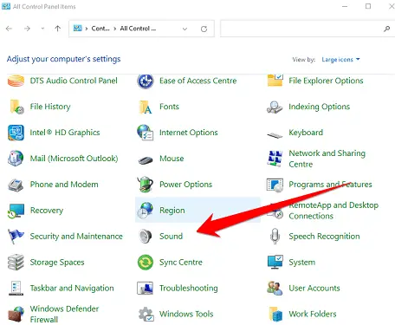The height and width of the screenshot is (325, 395).
Task: Click the Windows Defender Firewall icon
Action: point(16,314)
